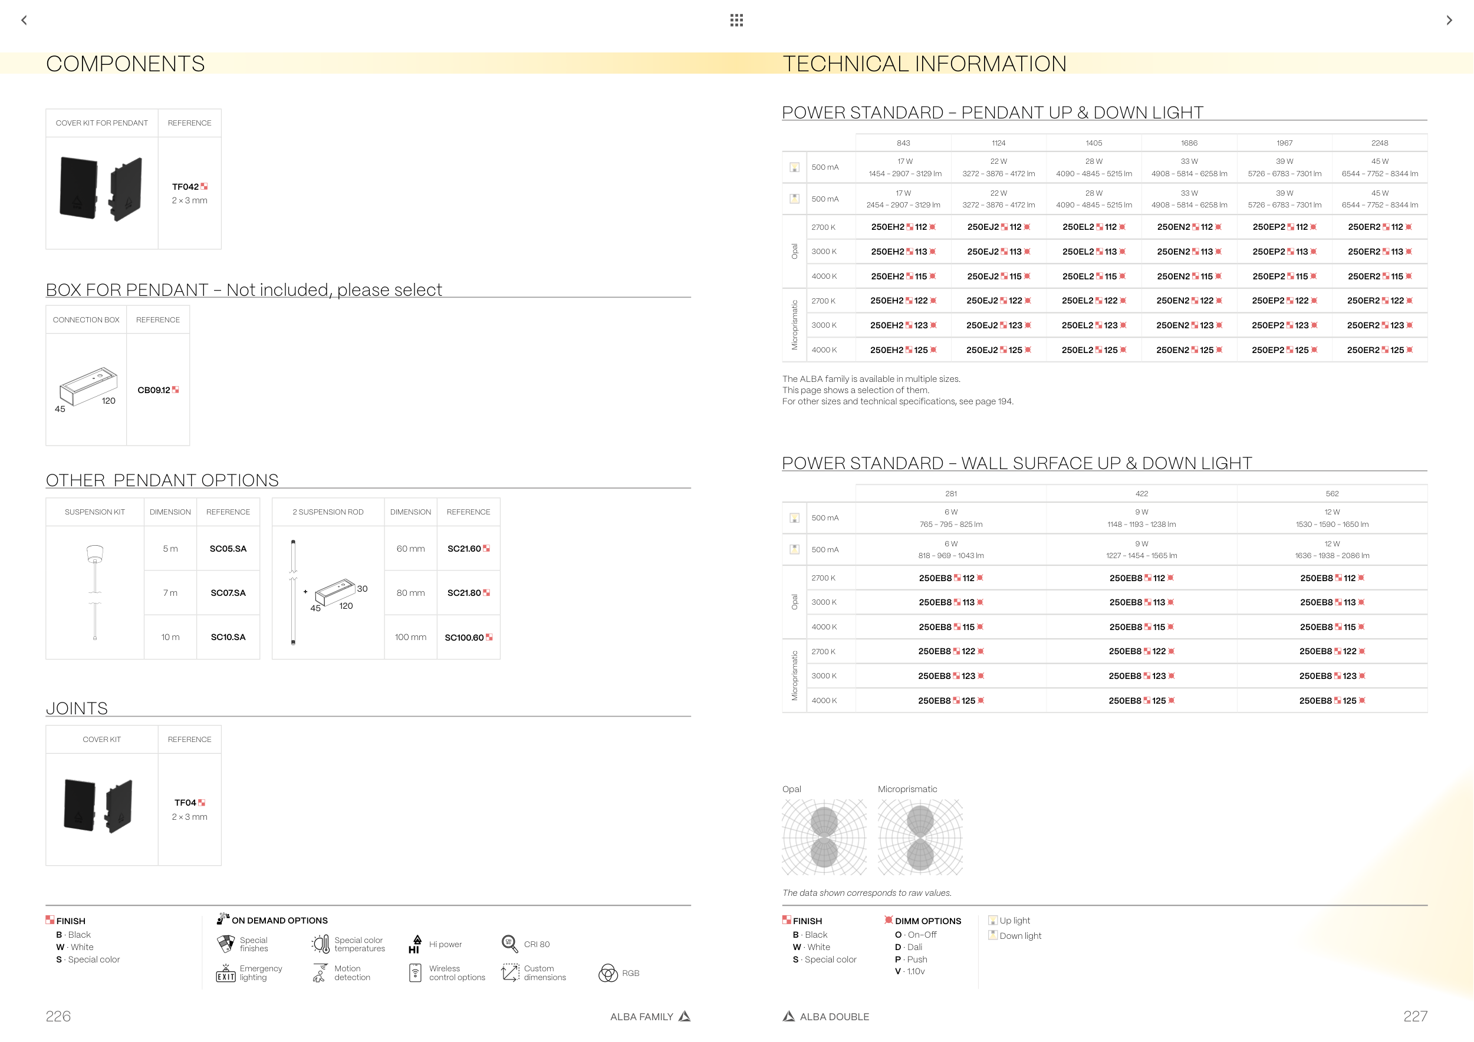
Task: Click the Up light legend square
Action: coord(992,921)
